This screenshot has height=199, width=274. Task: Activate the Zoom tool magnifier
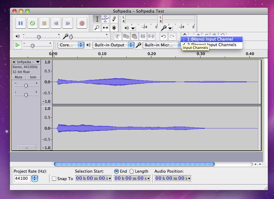point(97,28)
